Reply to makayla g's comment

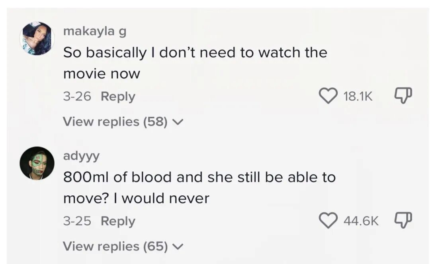pyautogui.click(x=118, y=96)
